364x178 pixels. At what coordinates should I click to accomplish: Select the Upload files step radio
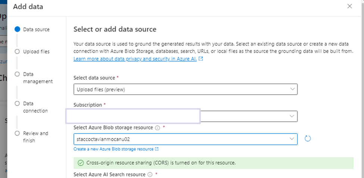click(x=17, y=51)
